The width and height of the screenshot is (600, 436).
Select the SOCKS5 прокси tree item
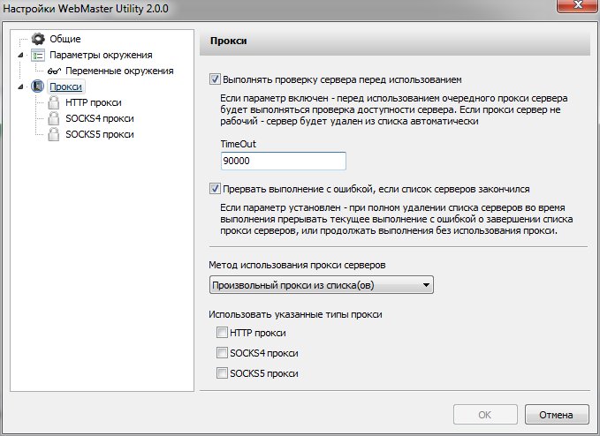[100, 134]
